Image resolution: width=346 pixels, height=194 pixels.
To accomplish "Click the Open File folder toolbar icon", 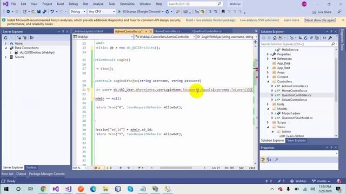I will (x=33, y=12).
